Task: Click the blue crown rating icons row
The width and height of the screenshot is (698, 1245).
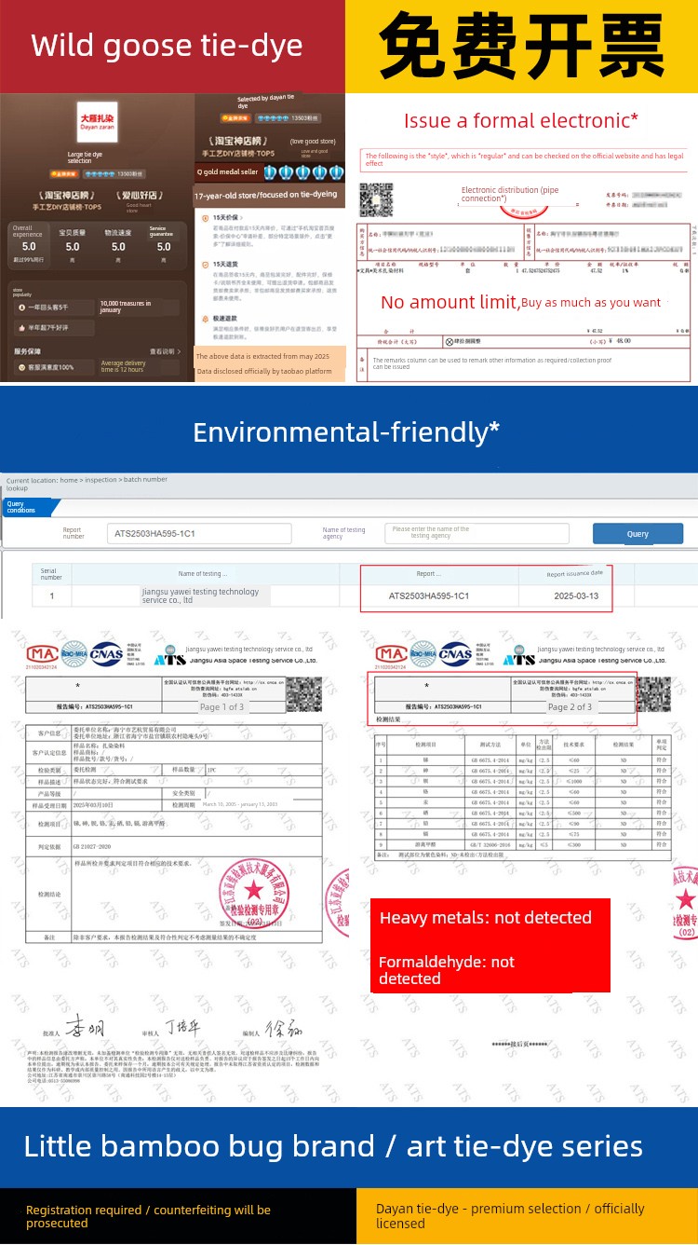Action: (305, 172)
